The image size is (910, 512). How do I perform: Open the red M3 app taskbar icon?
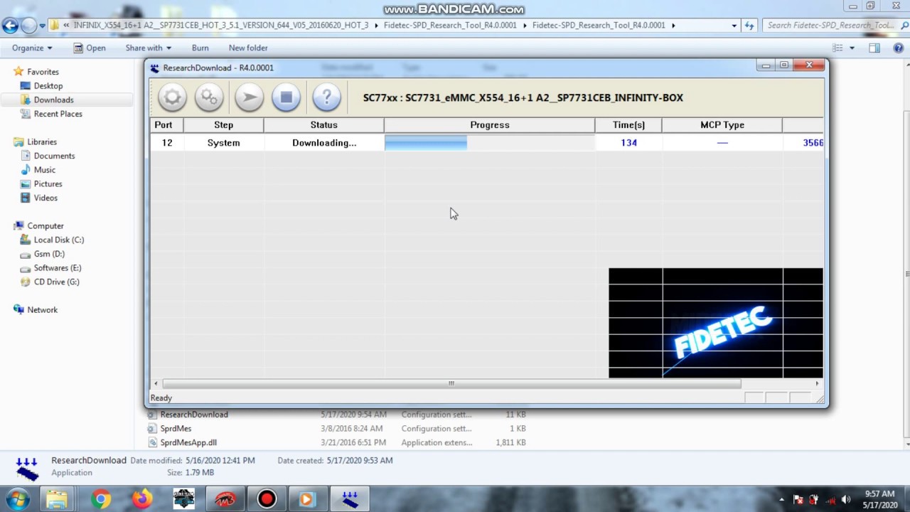click(225, 499)
